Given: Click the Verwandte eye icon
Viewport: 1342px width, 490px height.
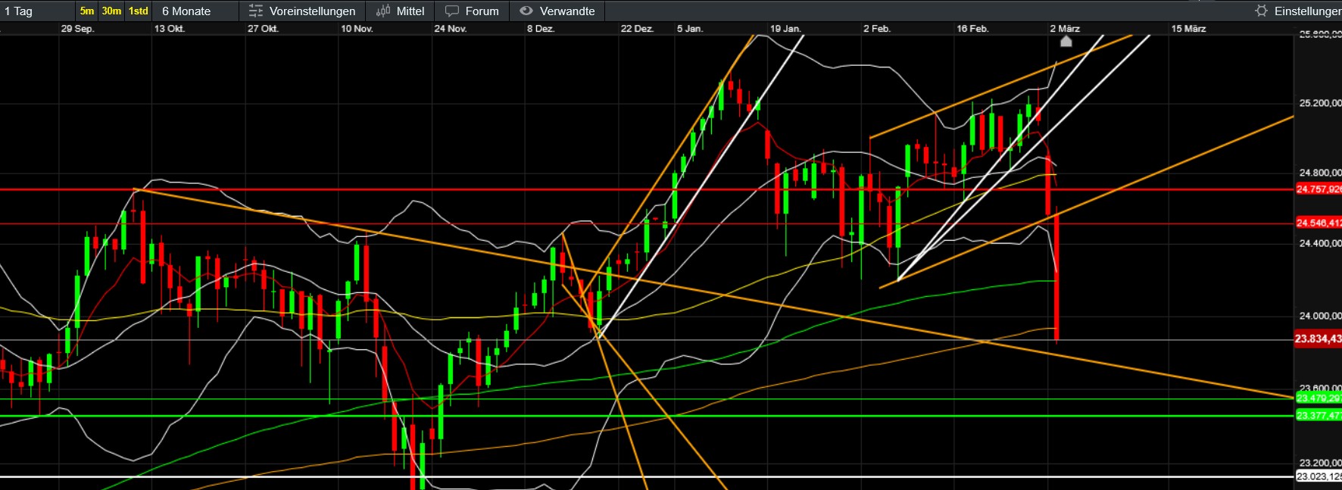Looking at the screenshot, I should click(526, 11).
